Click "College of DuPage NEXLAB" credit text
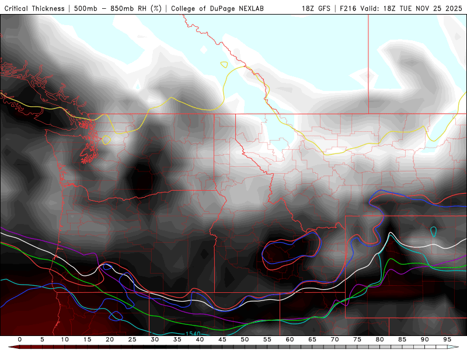The height and width of the screenshot is (350, 467). pyautogui.click(x=217, y=8)
